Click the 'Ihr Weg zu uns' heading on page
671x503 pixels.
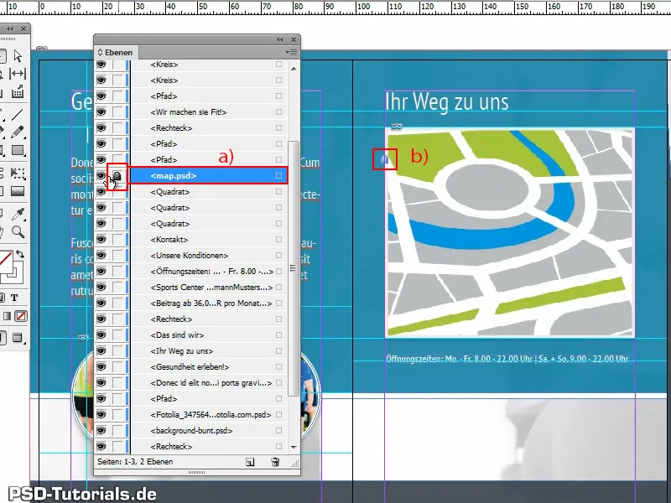coord(447,101)
